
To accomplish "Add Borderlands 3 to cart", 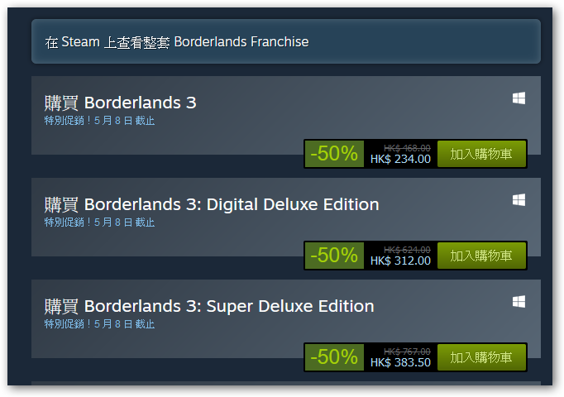I will point(481,154).
